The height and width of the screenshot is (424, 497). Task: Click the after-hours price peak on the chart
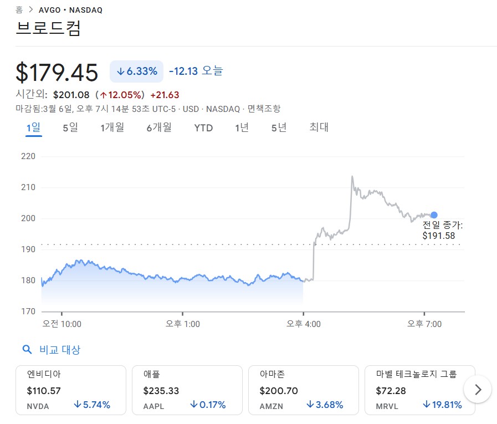pos(352,177)
